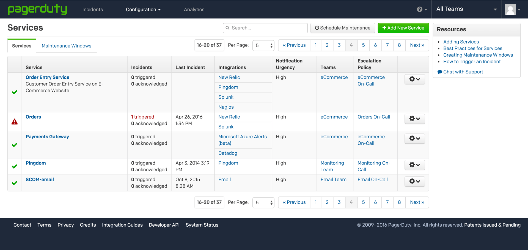
Task: Open the top Per Page selector
Action: [x=263, y=45]
